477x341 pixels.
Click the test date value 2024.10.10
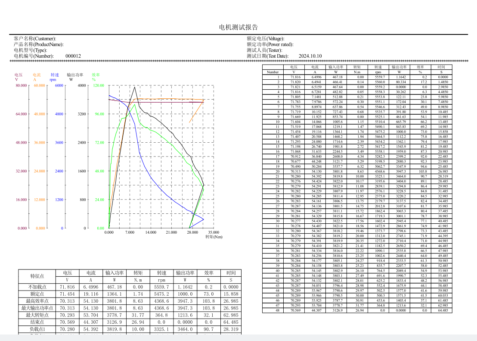click(310, 56)
